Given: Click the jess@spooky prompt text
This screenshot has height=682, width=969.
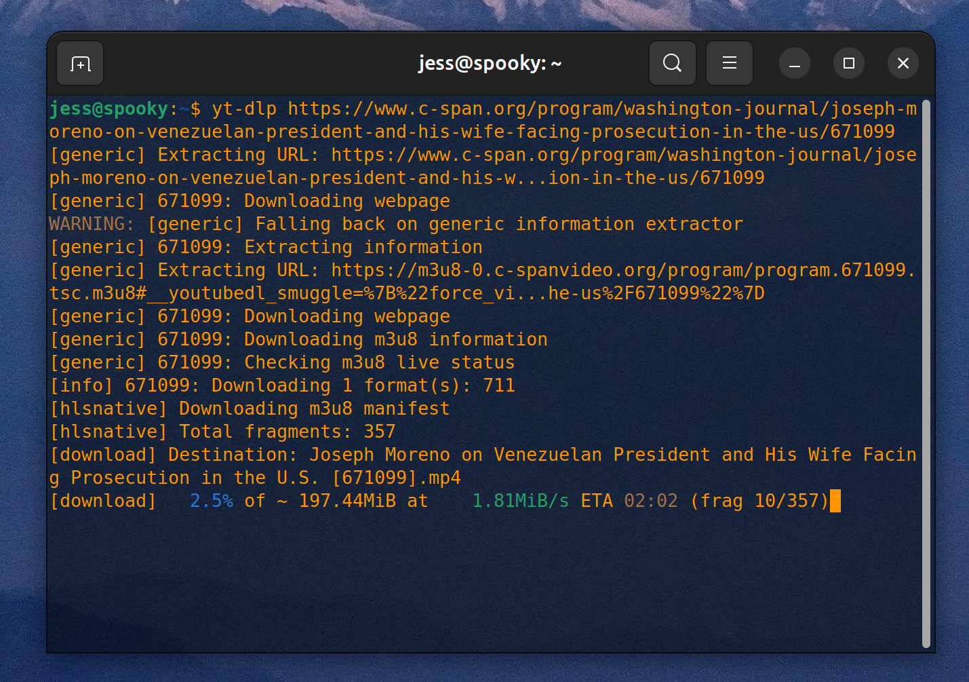Looking at the screenshot, I should [108, 109].
